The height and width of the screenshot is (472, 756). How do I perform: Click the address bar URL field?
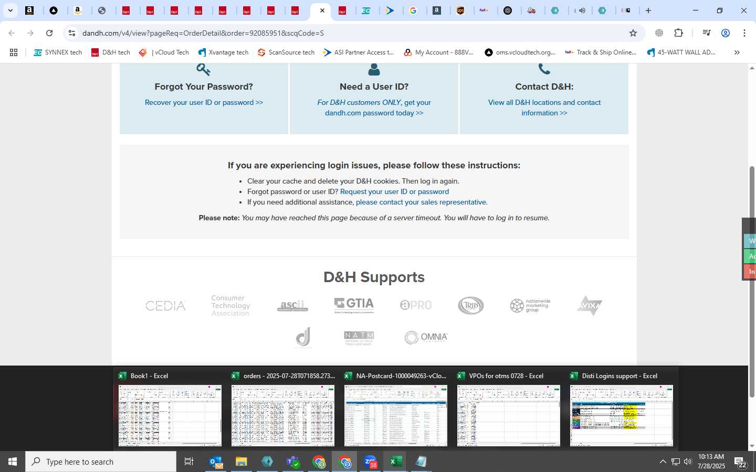[x=352, y=33]
